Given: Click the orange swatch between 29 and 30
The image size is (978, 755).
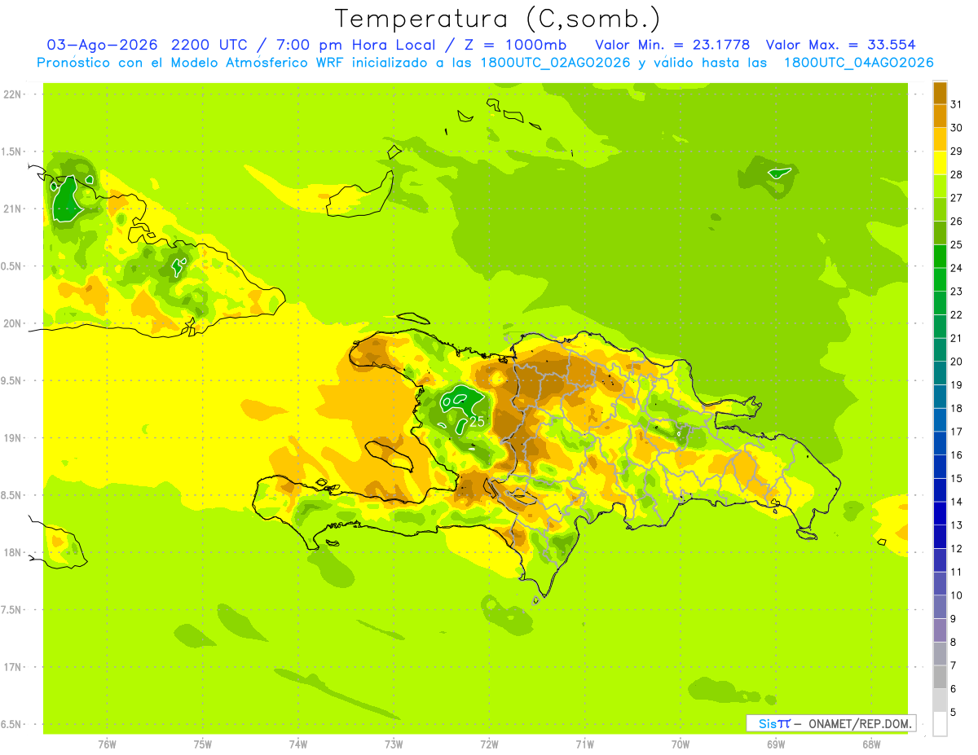Looking at the screenshot, I should tap(940, 139).
